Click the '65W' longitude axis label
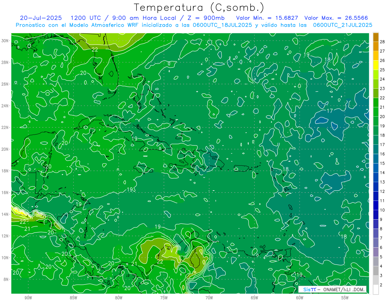Viewport: 391px width, 302px height. click(254, 298)
